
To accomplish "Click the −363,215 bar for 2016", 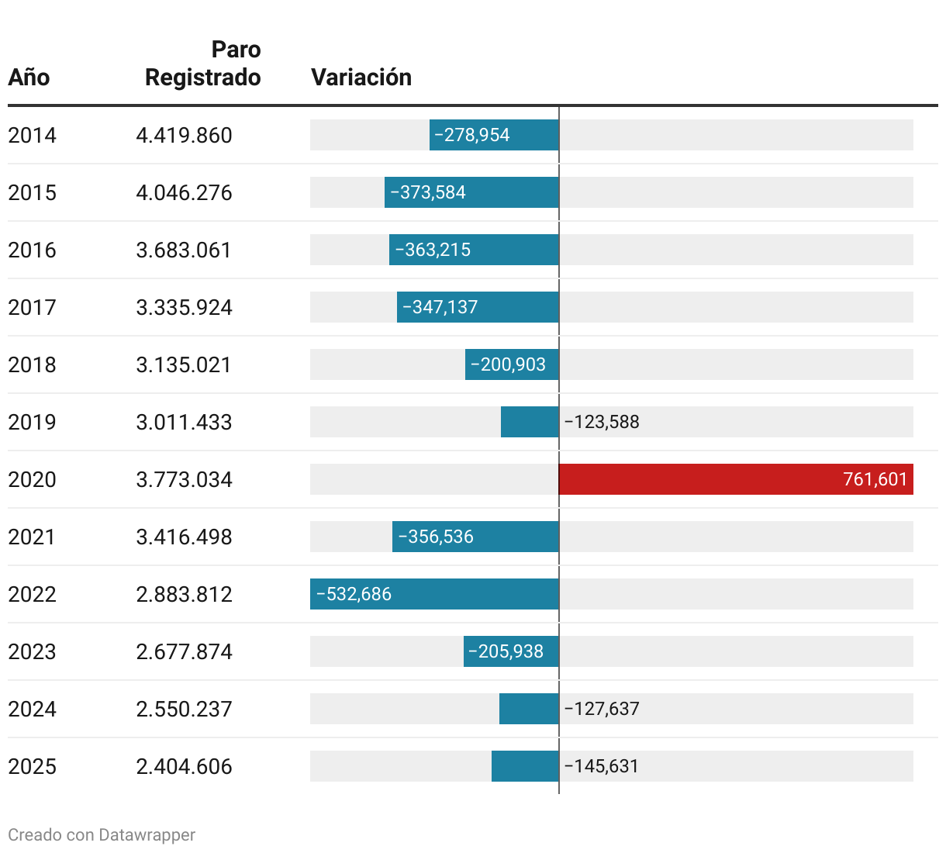I will [474, 250].
